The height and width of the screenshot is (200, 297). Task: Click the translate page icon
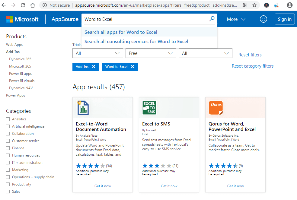245,5
